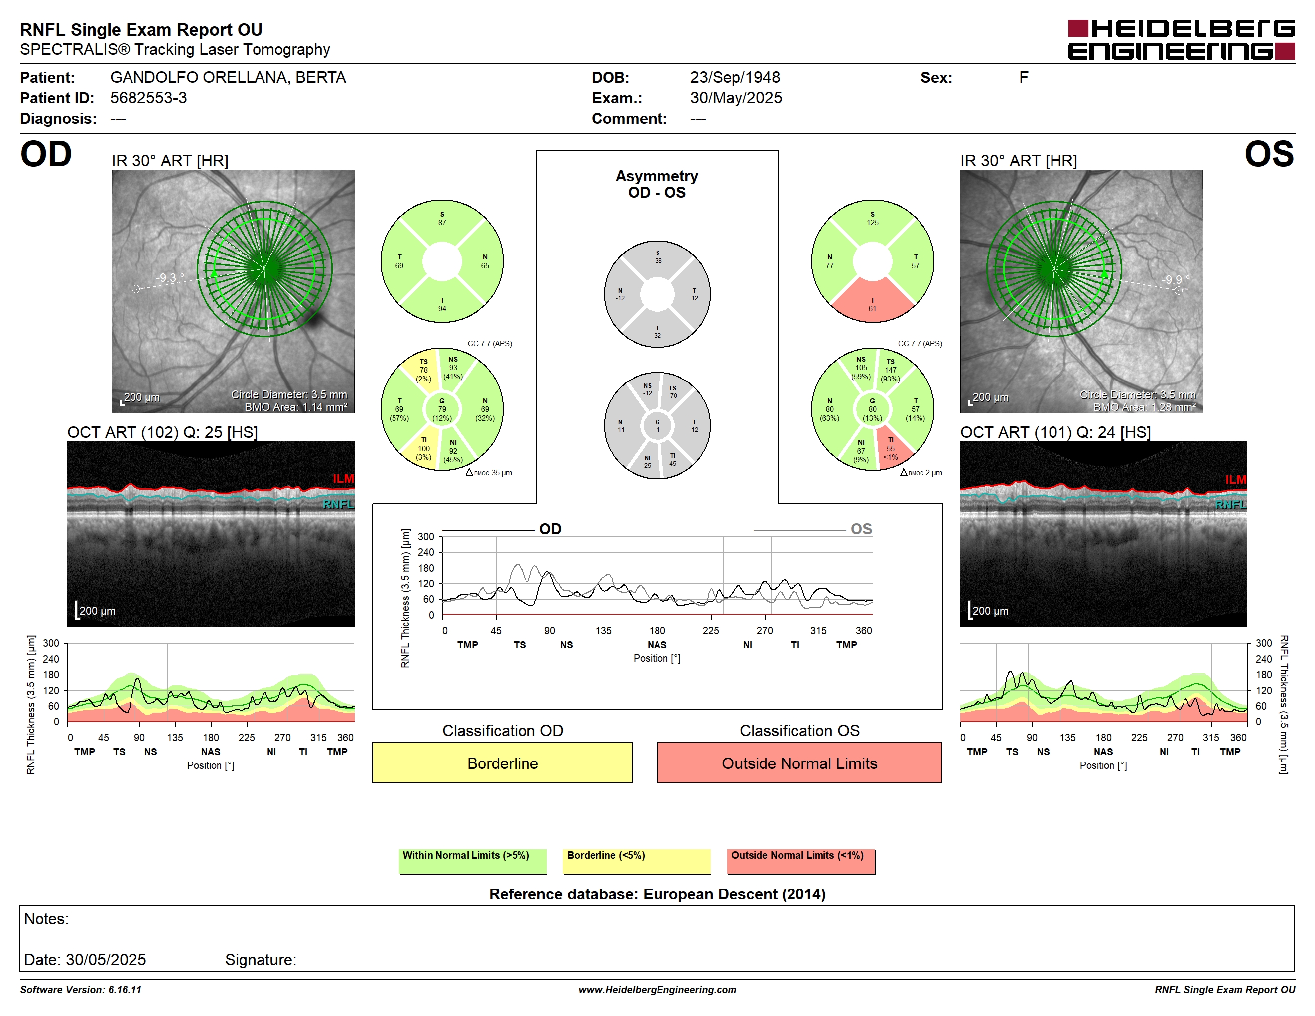This screenshot has height=1016, width=1315.
Task: Click the RNFL Single Exam Report OU footer text
Action: 1225,990
